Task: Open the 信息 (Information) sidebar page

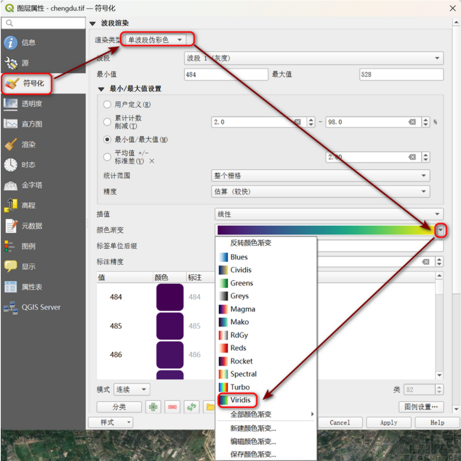Action: coord(43,43)
